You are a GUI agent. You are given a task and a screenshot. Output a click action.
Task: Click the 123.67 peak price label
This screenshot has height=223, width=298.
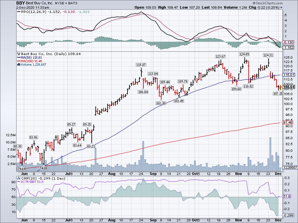(x=221, y=56)
